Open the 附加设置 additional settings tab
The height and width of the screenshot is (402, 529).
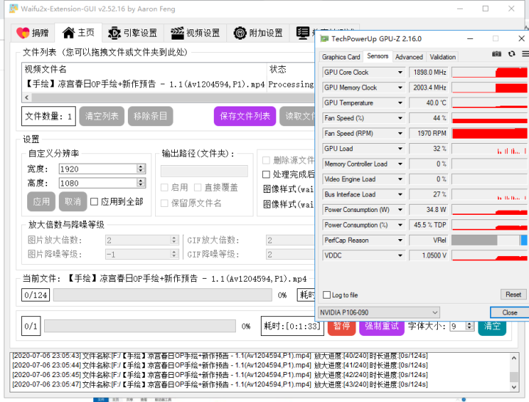(259, 33)
